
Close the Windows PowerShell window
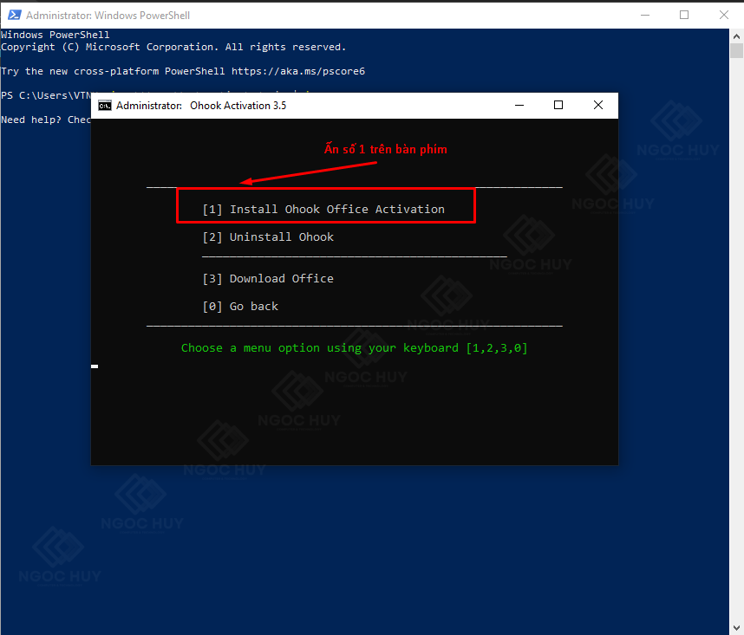(724, 16)
